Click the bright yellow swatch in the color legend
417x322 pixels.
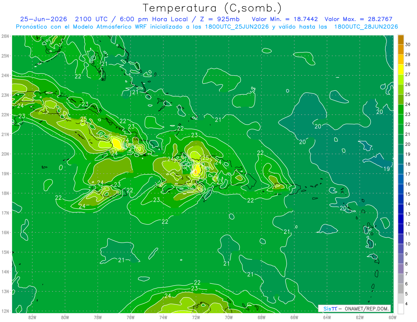pyautogui.click(x=401, y=69)
